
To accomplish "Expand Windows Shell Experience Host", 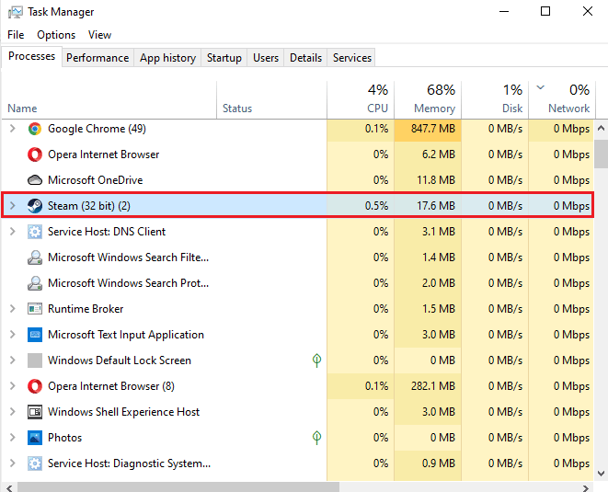I will coord(12,411).
